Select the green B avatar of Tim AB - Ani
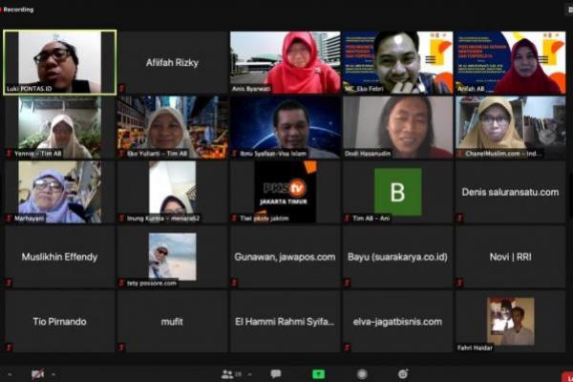The image size is (573, 382). pos(398,192)
